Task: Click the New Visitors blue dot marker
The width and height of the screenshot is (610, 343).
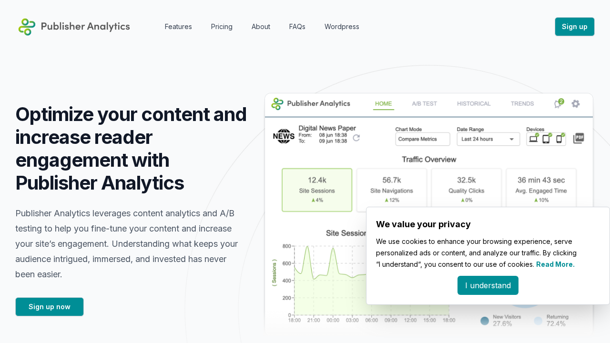Action: (x=485, y=321)
